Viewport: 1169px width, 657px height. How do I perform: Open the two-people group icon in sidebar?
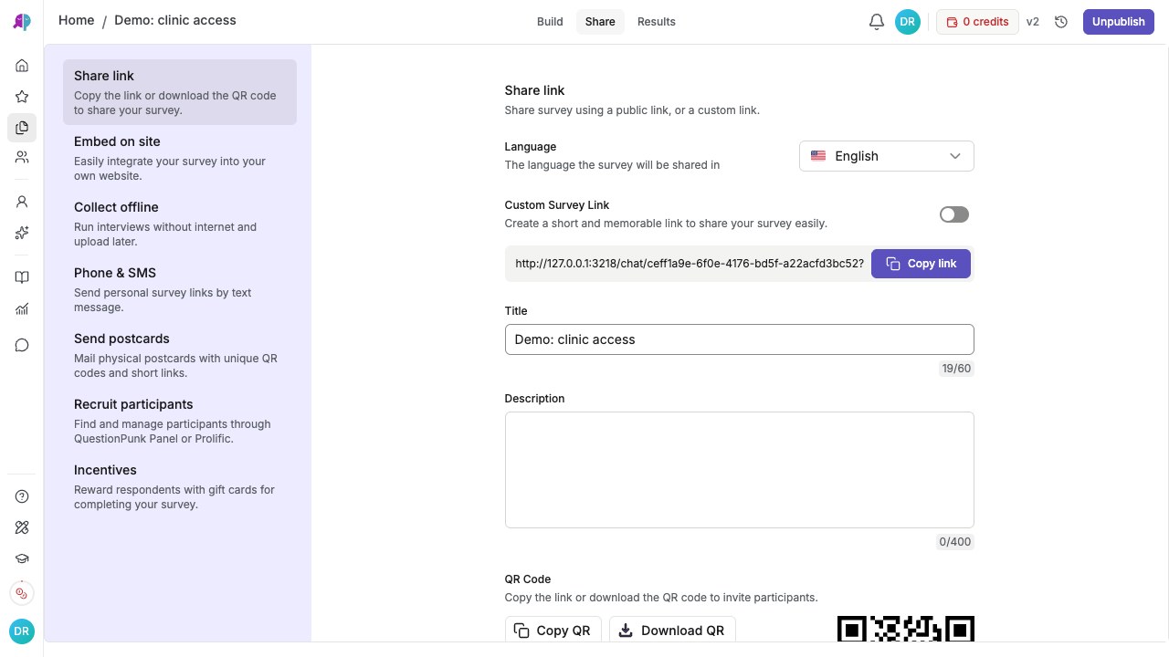click(x=22, y=157)
